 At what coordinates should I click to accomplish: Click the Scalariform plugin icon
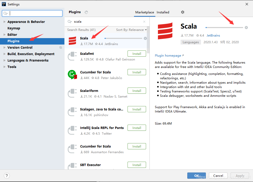pos(72,93)
